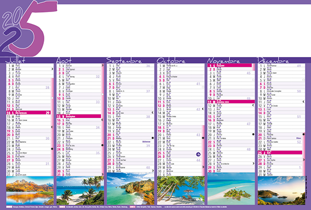Select the new moon dot beside 24 Juillet
The width and height of the screenshot is (311, 210).
pos(52,149)
